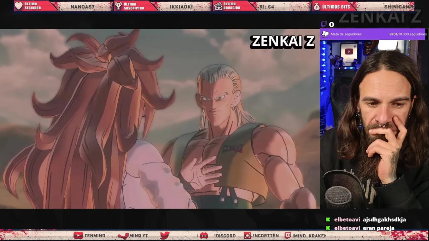Click the !DISCORD command text
The width and height of the screenshot is (429, 241).
(x=225, y=236)
